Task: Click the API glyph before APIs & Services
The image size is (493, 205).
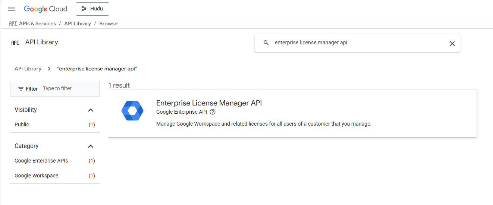Action: pos(13,23)
